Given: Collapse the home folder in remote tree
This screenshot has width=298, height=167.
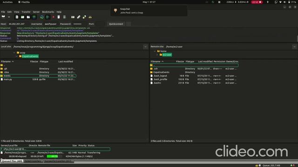Looking at the screenshot, I should tap(155, 51).
